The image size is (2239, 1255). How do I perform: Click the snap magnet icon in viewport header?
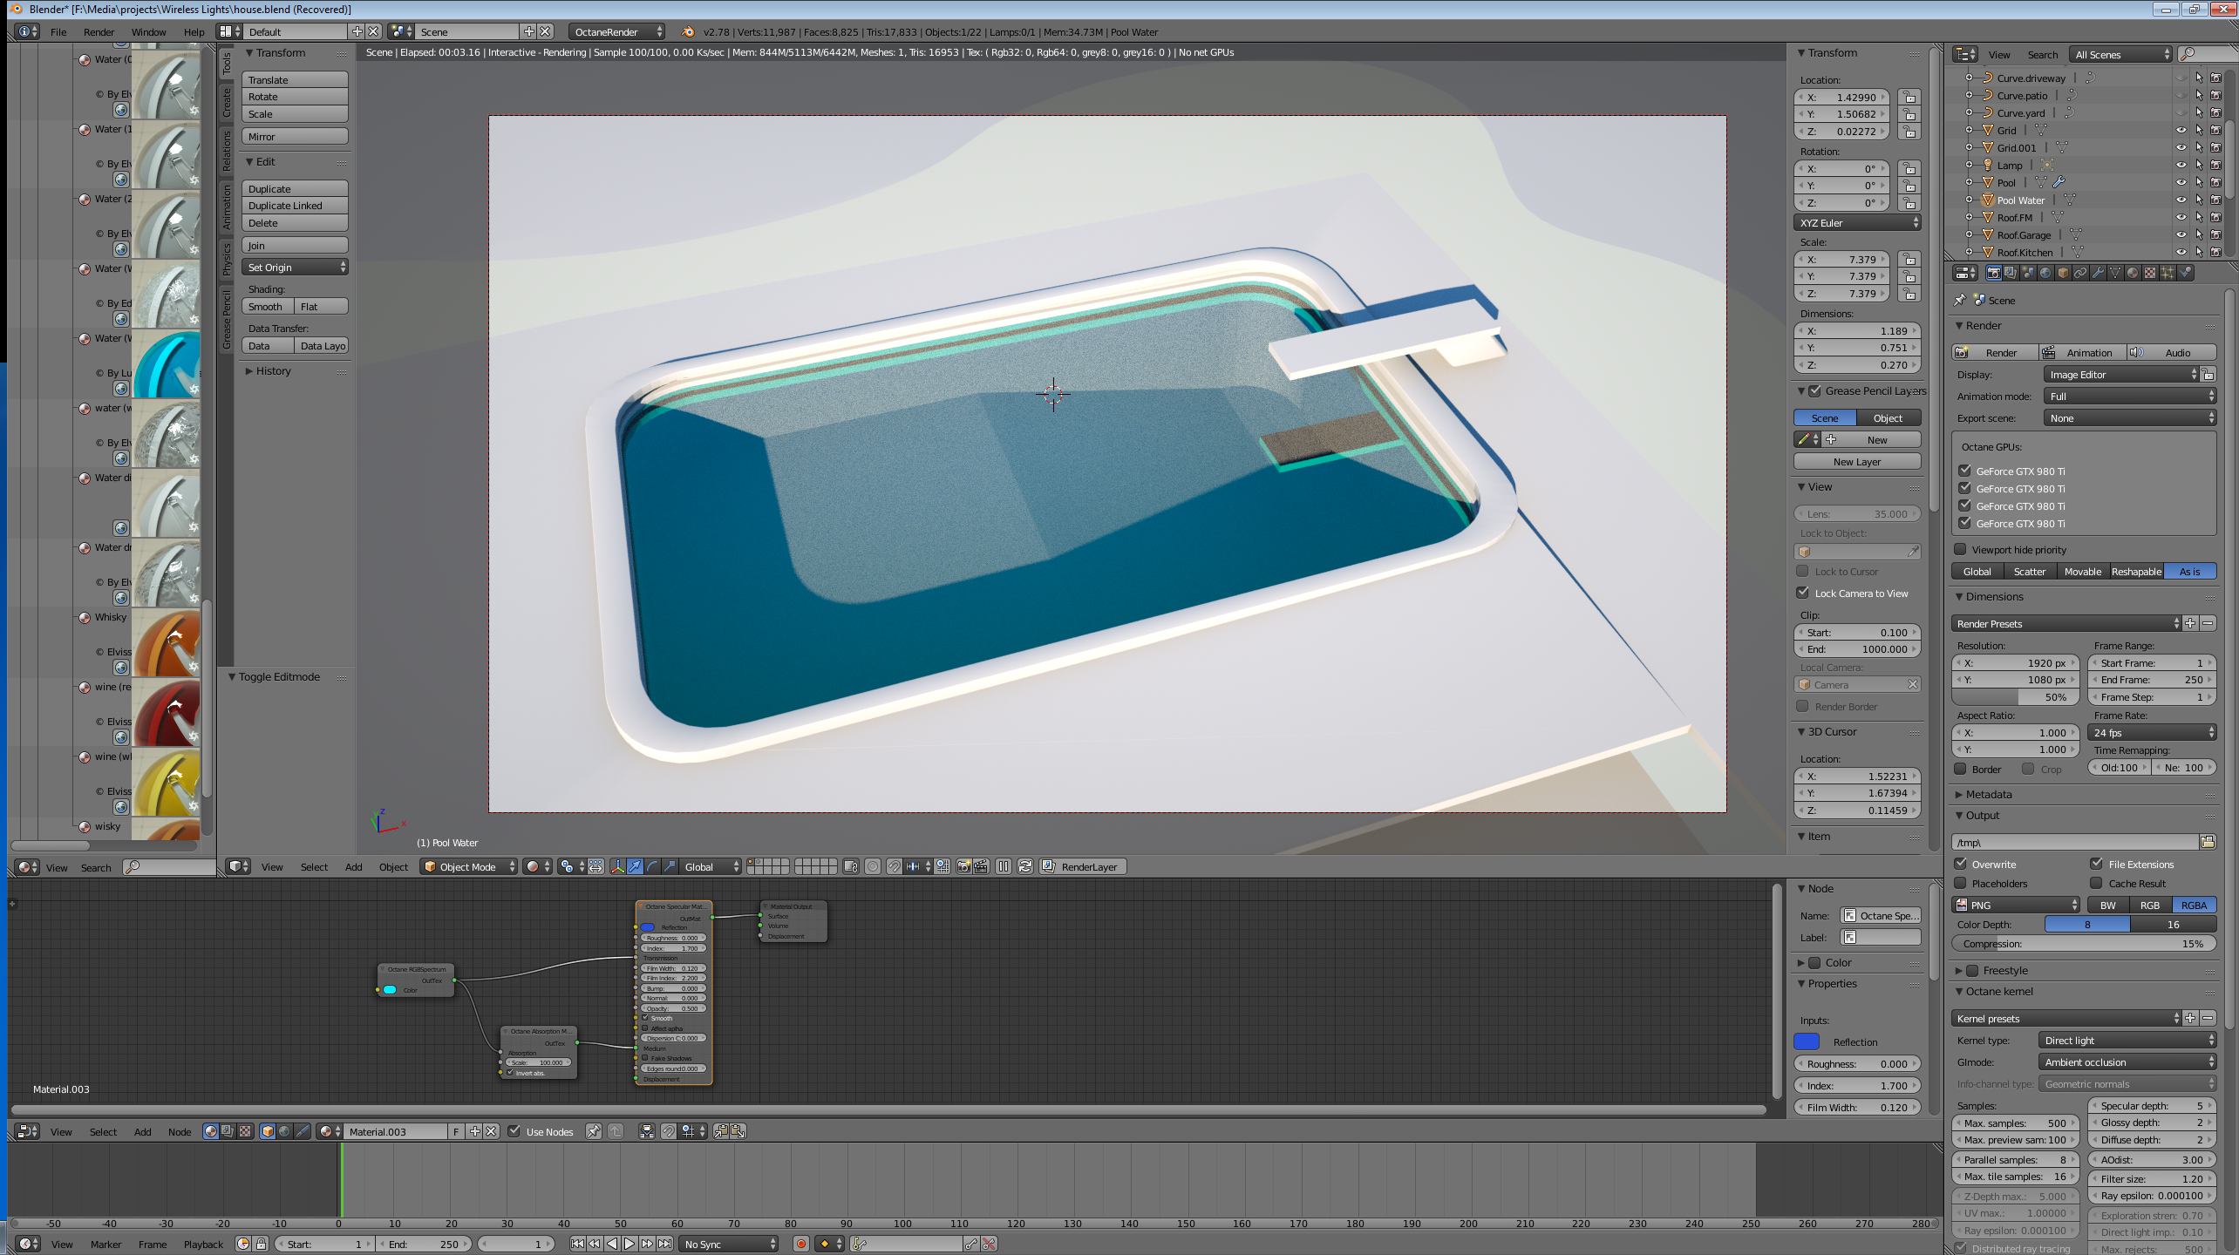(894, 866)
